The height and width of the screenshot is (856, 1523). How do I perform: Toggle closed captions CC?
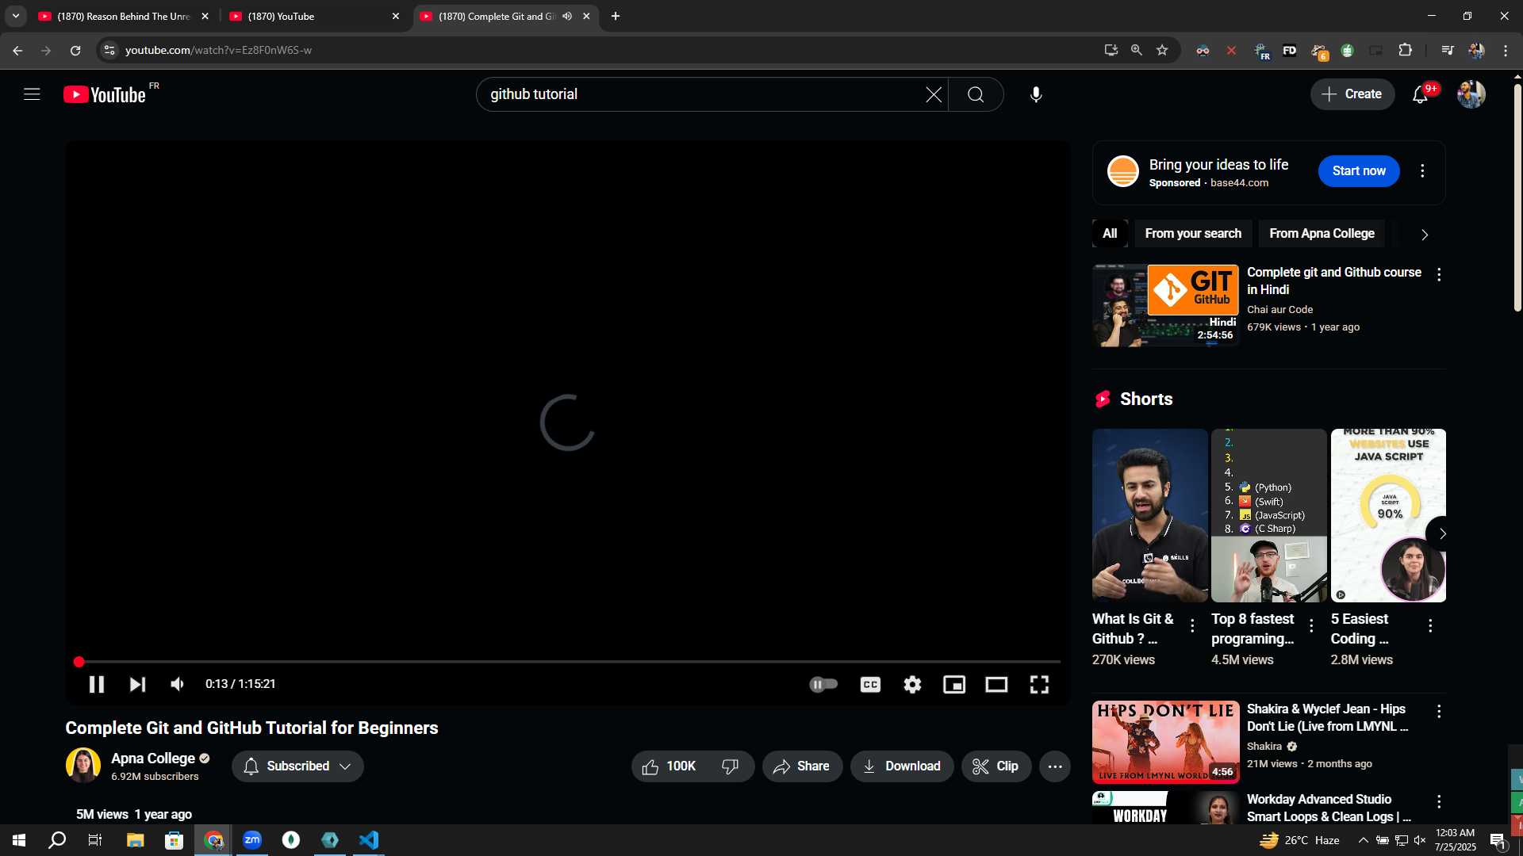pyautogui.click(x=870, y=684)
